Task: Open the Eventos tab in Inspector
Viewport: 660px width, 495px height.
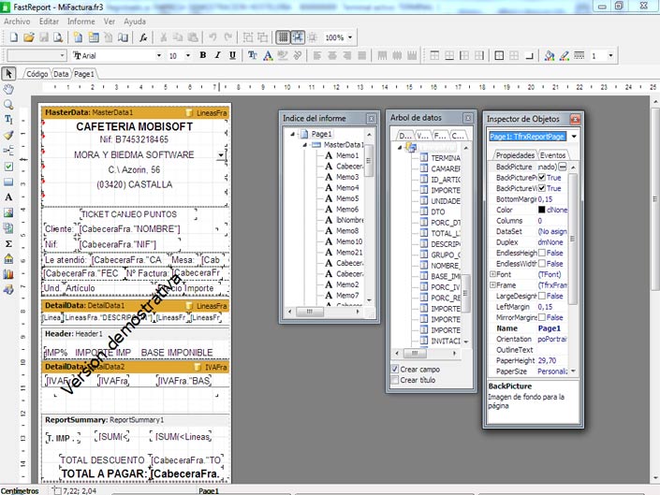Action: (x=552, y=155)
